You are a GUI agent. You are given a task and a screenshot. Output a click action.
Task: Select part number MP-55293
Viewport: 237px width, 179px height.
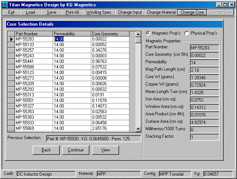[34, 89]
